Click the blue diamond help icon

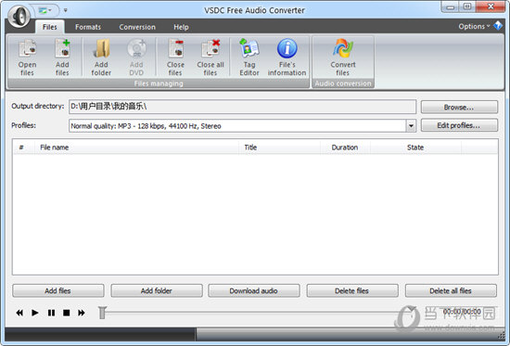(x=498, y=25)
